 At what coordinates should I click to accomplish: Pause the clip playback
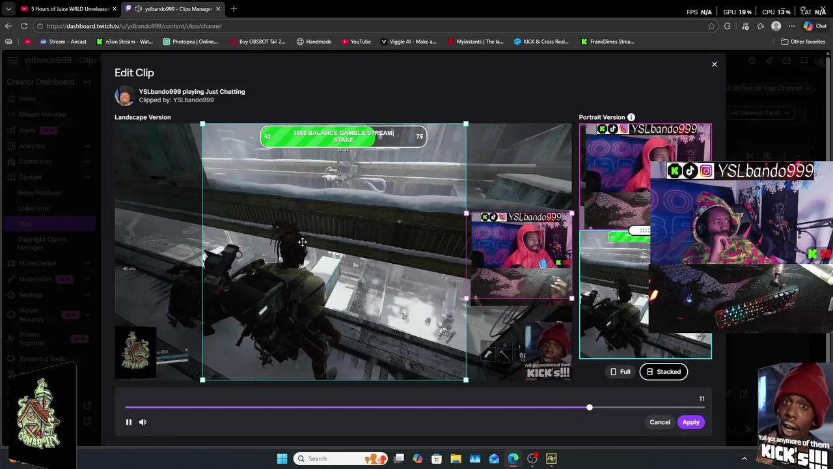[x=129, y=422]
